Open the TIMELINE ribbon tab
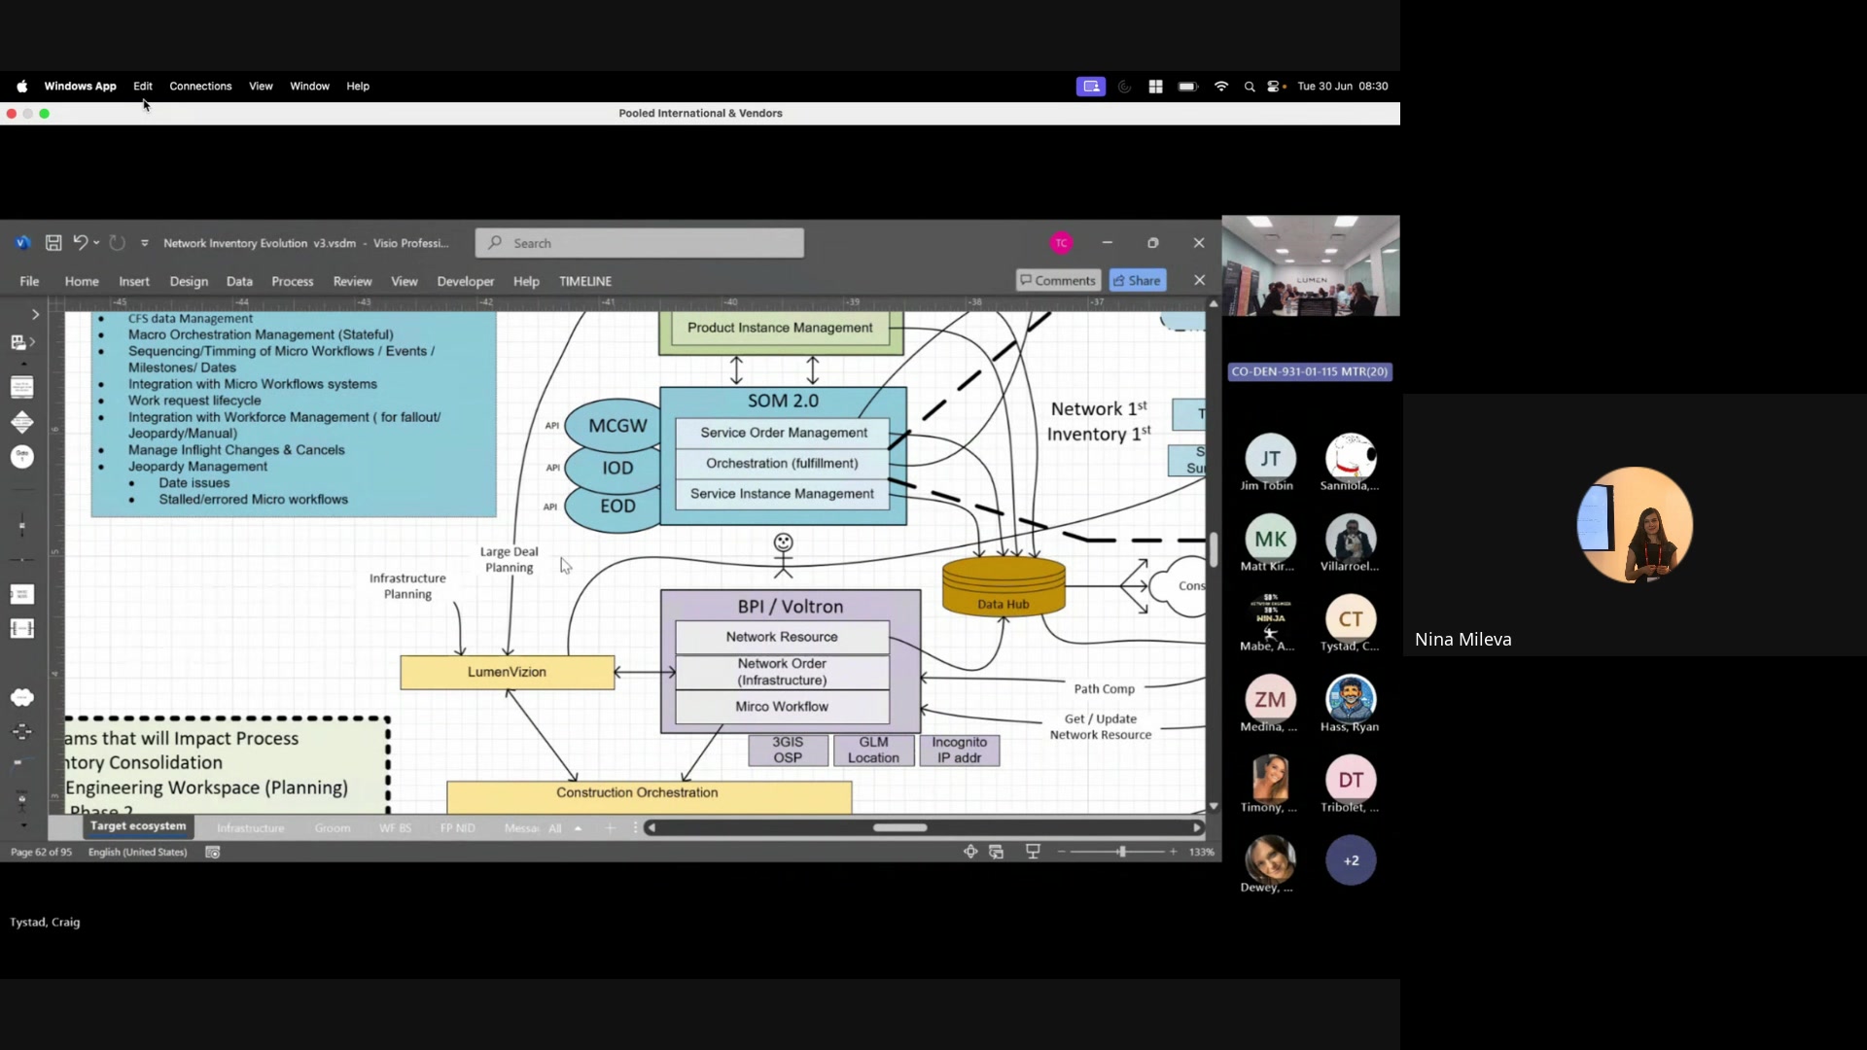This screenshot has width=1867, height=1050. pyautogui.click(x=585, y=281)
